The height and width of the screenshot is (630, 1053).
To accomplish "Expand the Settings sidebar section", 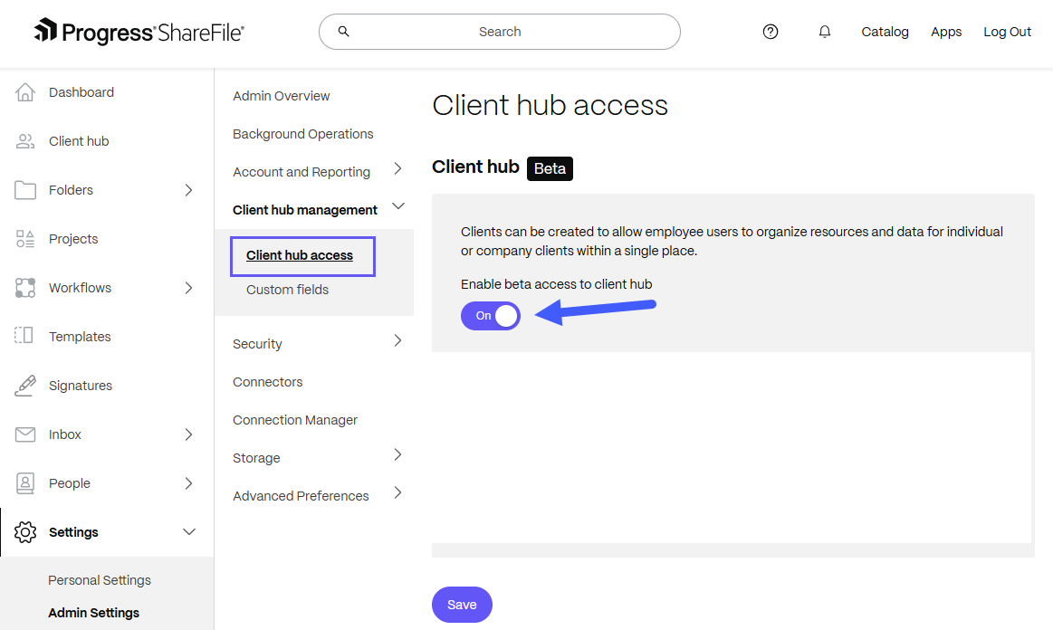I will [188, 531].
